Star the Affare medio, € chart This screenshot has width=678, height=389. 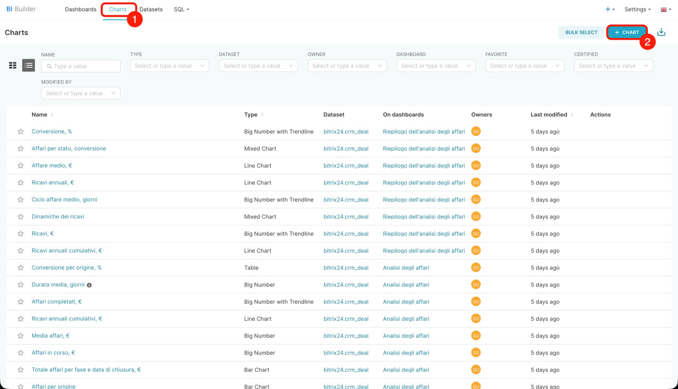[x=21, y=165]
